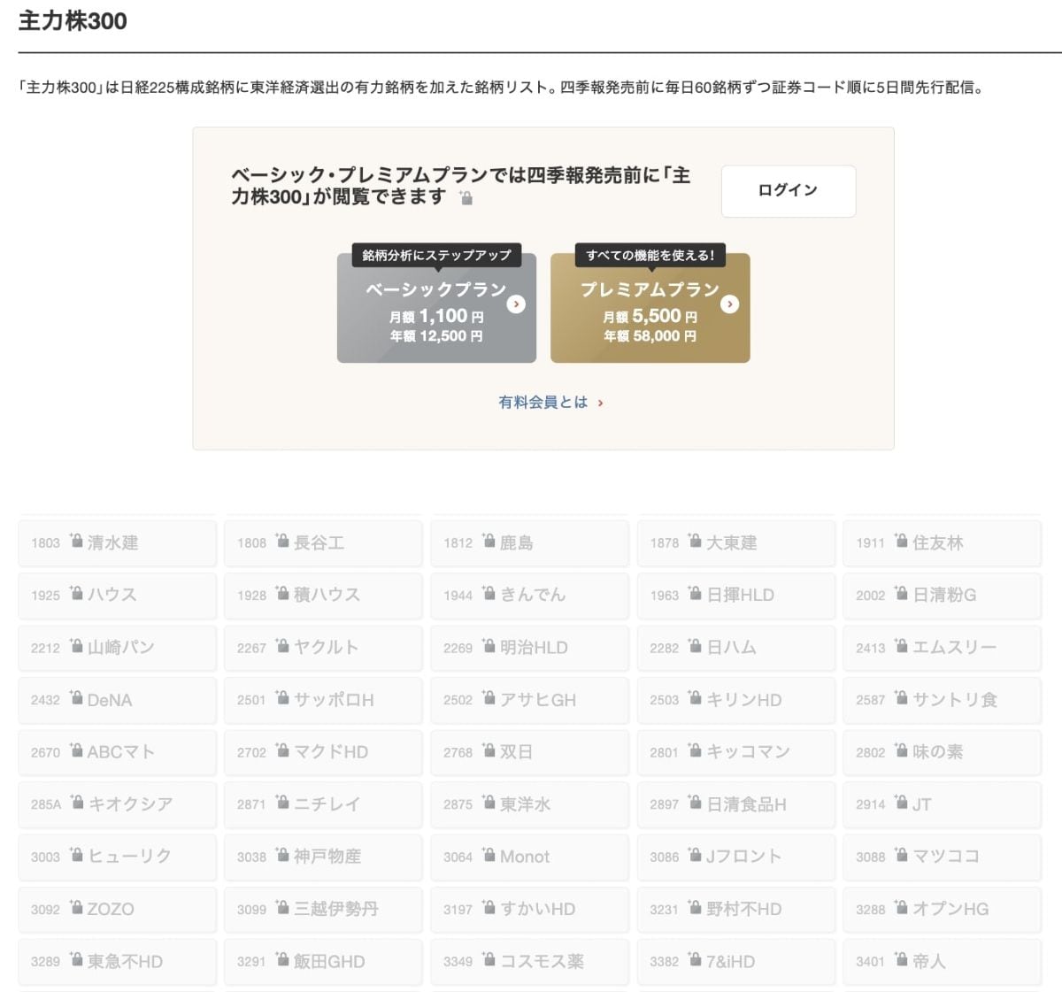Open the 2502 アサヒGH stock tile
1062x992 pixels.
point(529,699)
